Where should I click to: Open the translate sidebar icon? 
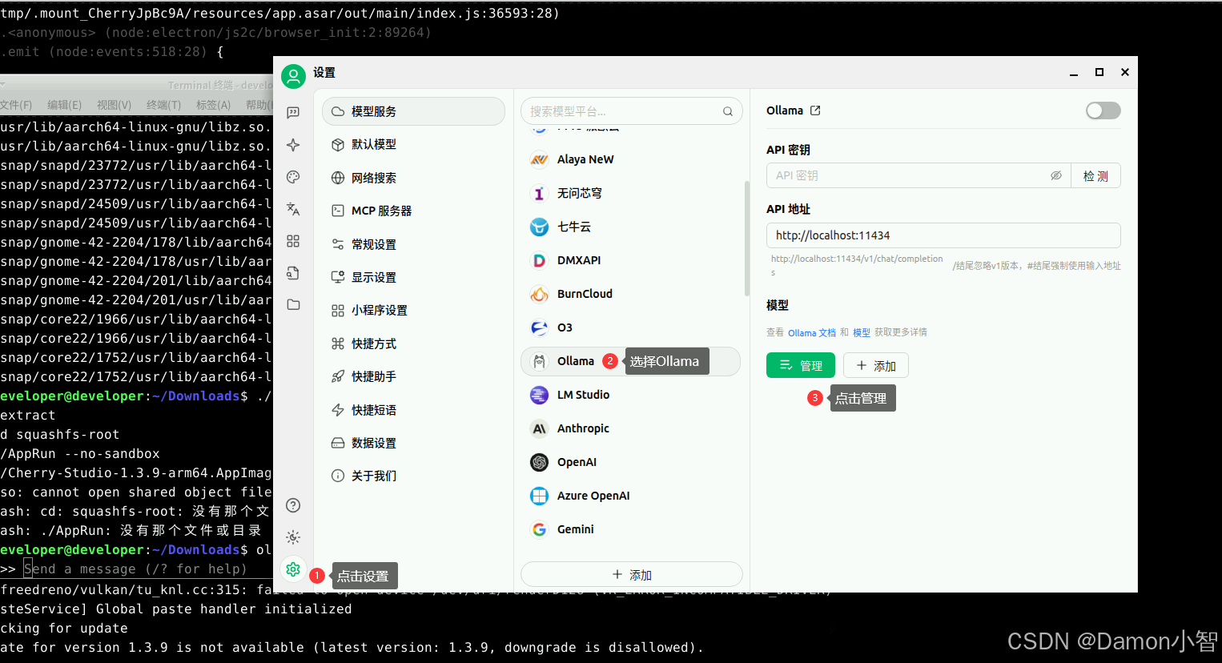(293, 209)
